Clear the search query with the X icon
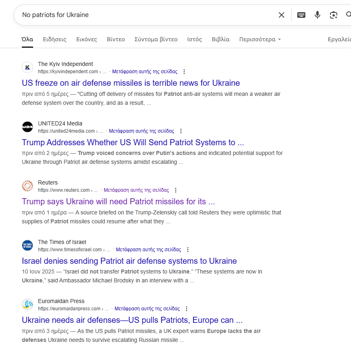 tap(282, 15)
